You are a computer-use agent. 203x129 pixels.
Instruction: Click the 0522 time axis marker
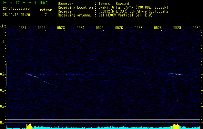(42, 27)
